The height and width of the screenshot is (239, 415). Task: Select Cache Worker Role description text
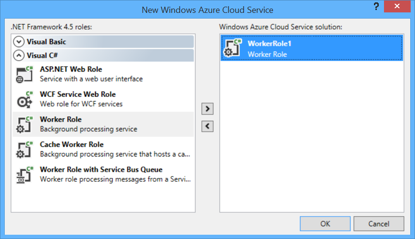(x=115, y=154)
